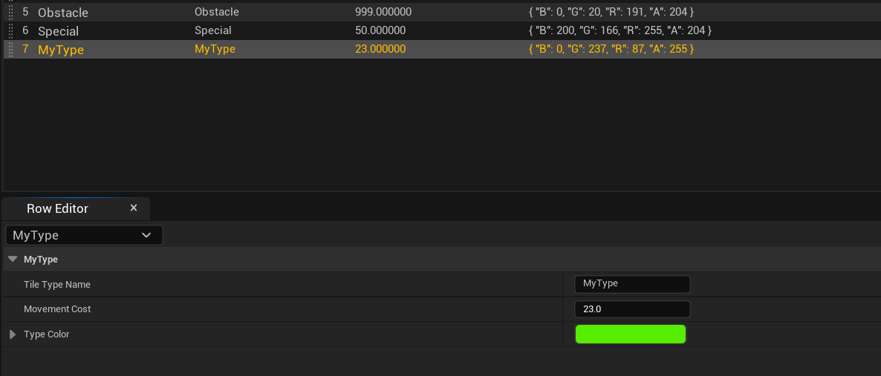Select the highlighted MyType row name in table
Image resolution: width=881 pixels, height=376 pixels.
pos(61,50)
